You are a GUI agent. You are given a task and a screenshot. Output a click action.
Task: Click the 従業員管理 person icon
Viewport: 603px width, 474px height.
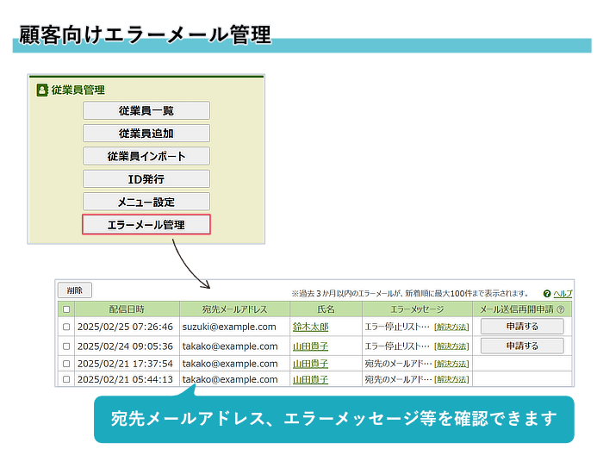(42, 90)
